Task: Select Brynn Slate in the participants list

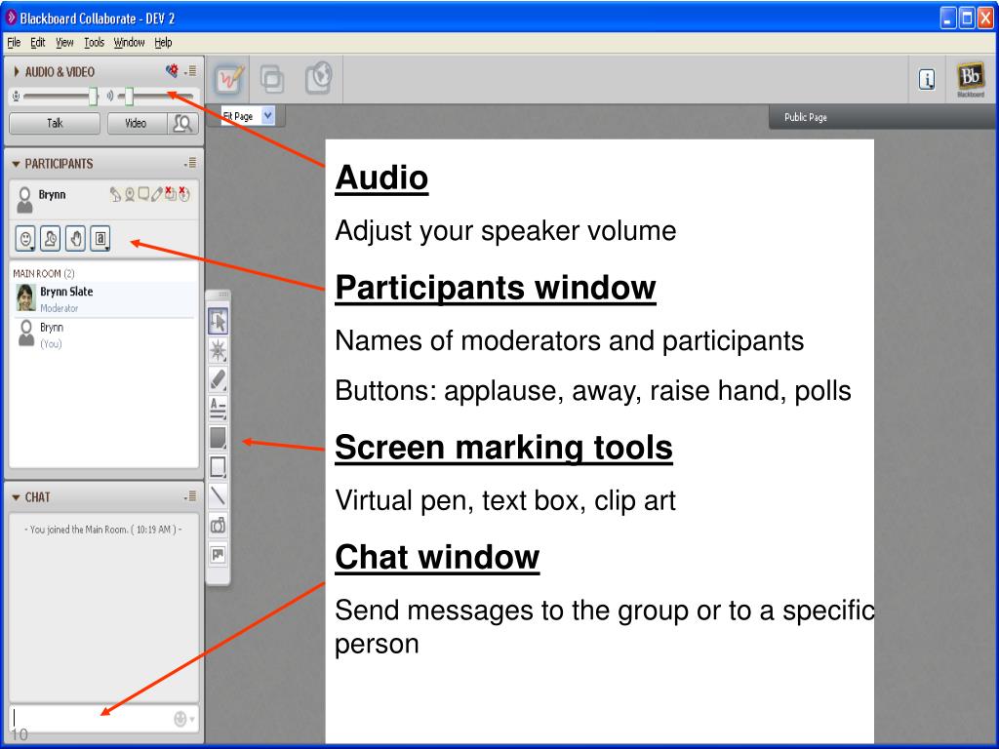Action: (x=103, y=298)
